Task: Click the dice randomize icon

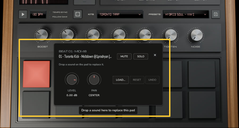Action: coord(78,14)
